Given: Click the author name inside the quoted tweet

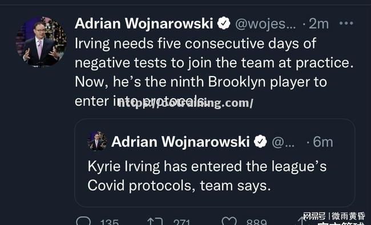Looking at the screenshot, I should [x=180, y=142].
